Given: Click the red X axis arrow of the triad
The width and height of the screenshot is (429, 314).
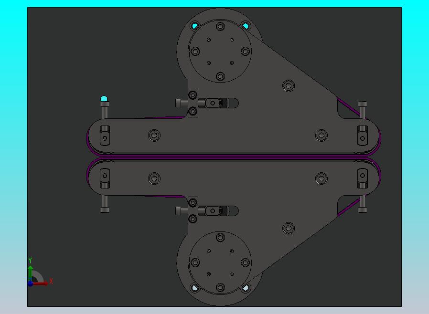Looking at the screenshot, I should (41, 283).
